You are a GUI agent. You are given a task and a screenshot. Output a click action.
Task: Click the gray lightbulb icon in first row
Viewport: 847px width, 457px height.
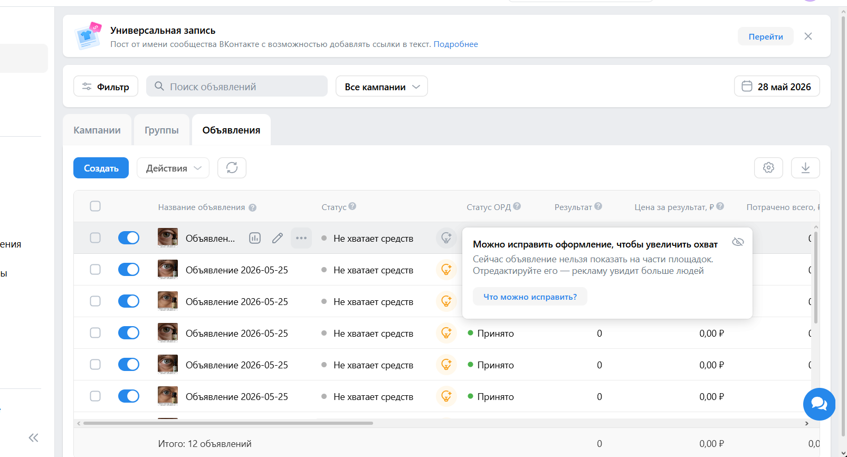point(446,238)
